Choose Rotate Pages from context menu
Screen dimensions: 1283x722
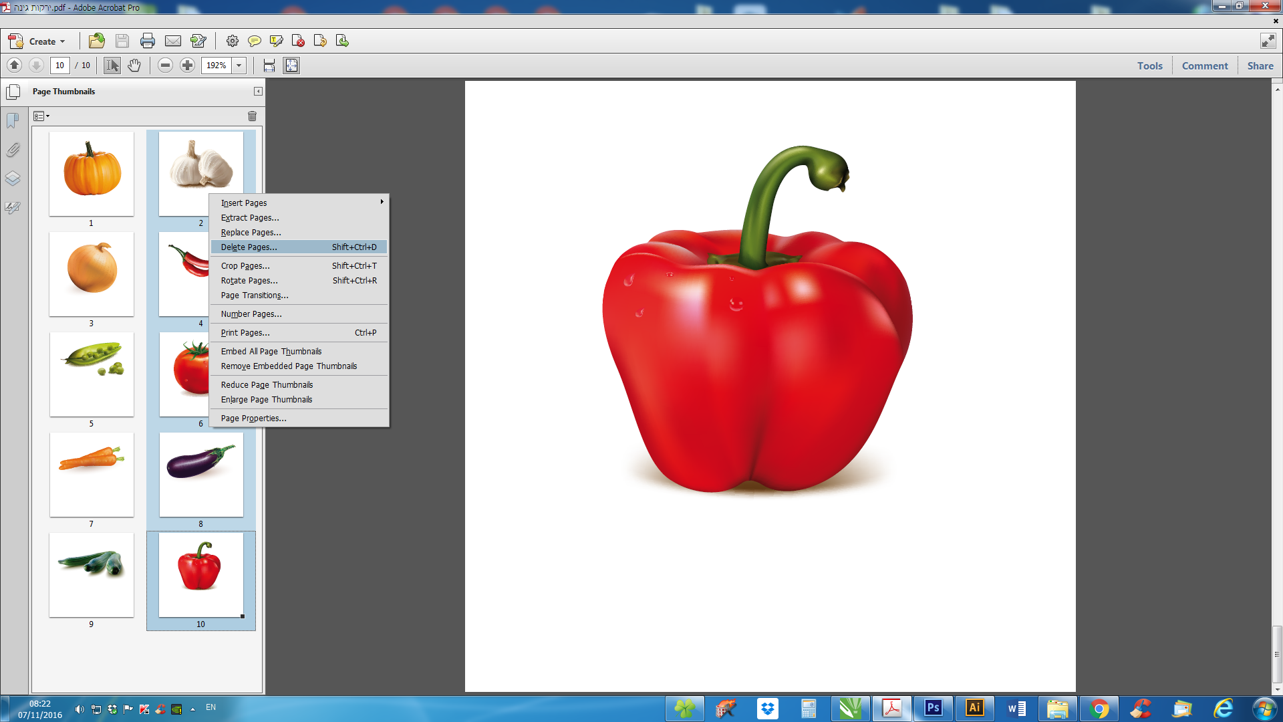coord(249,281)
